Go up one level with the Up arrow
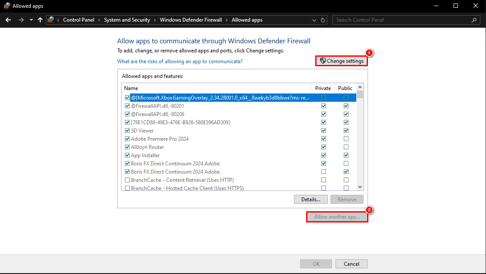Screen dimensions: 486x274 (40, 20)
